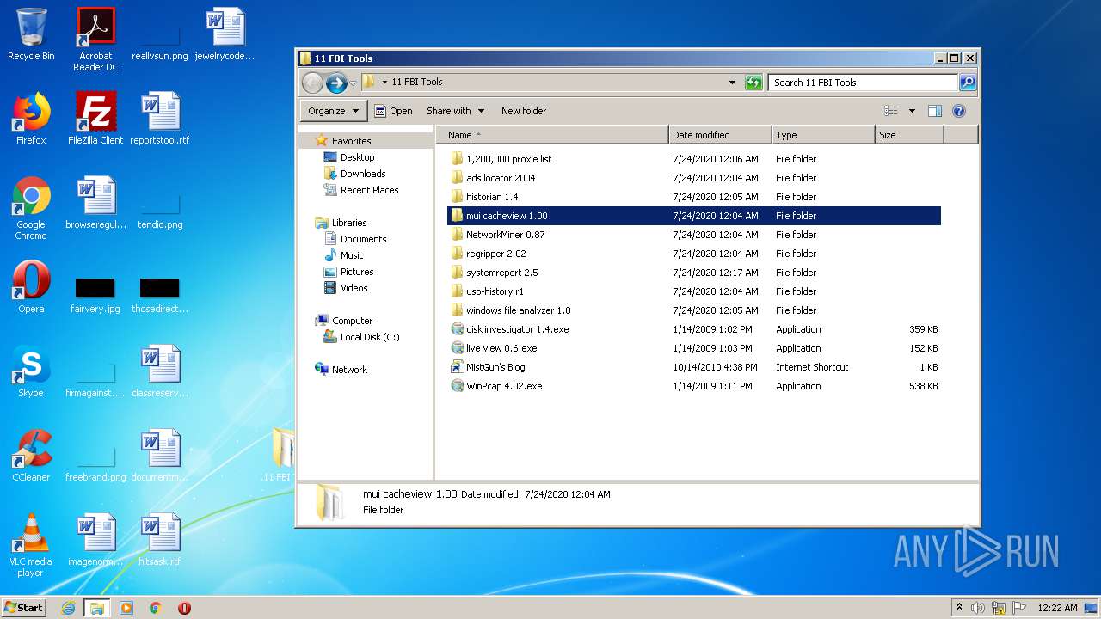Launch CCleaner desktop shortcut
The width and height of the screenshot is (1101, 619).
(x=31, y=456)
